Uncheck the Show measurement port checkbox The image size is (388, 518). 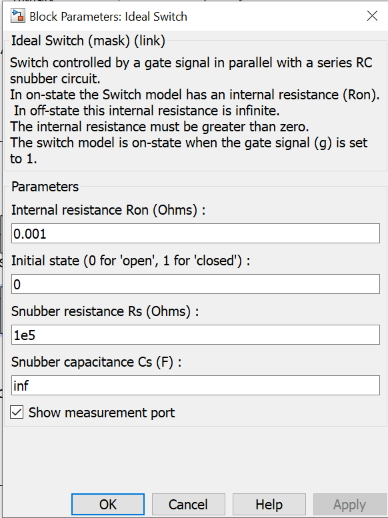17,412
